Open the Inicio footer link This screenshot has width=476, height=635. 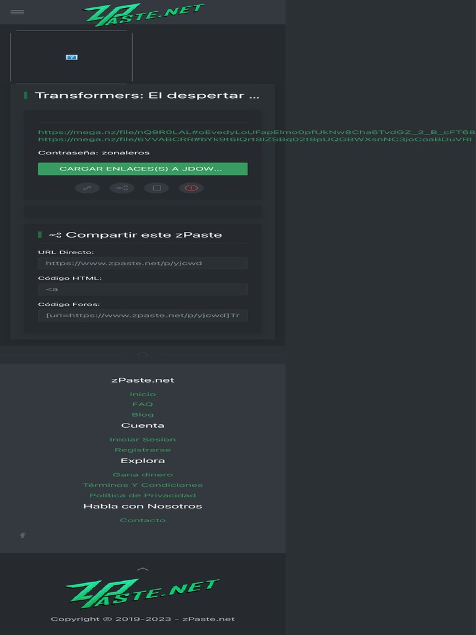(143, 394)
